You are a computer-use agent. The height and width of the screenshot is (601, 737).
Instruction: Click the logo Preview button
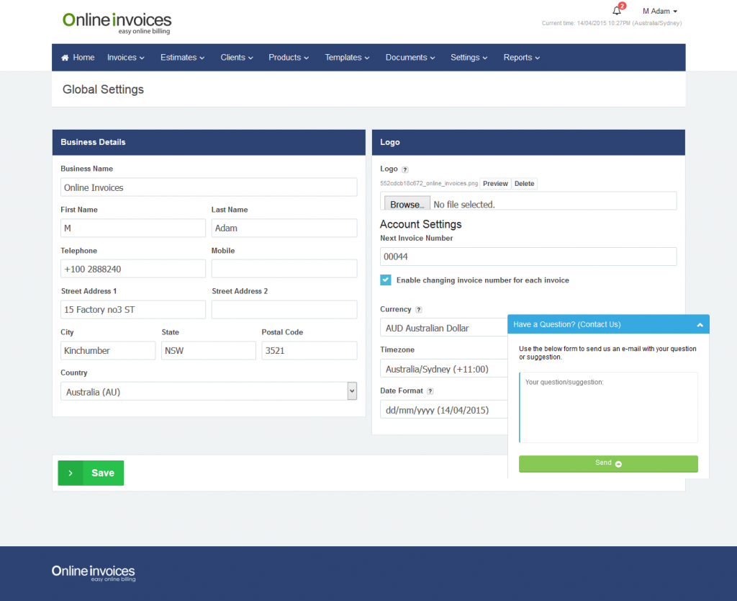tap(495, 184)
